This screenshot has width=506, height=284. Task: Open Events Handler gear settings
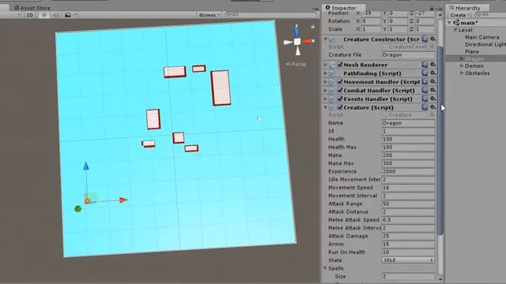pyautogui.click(x=432, y=99)
